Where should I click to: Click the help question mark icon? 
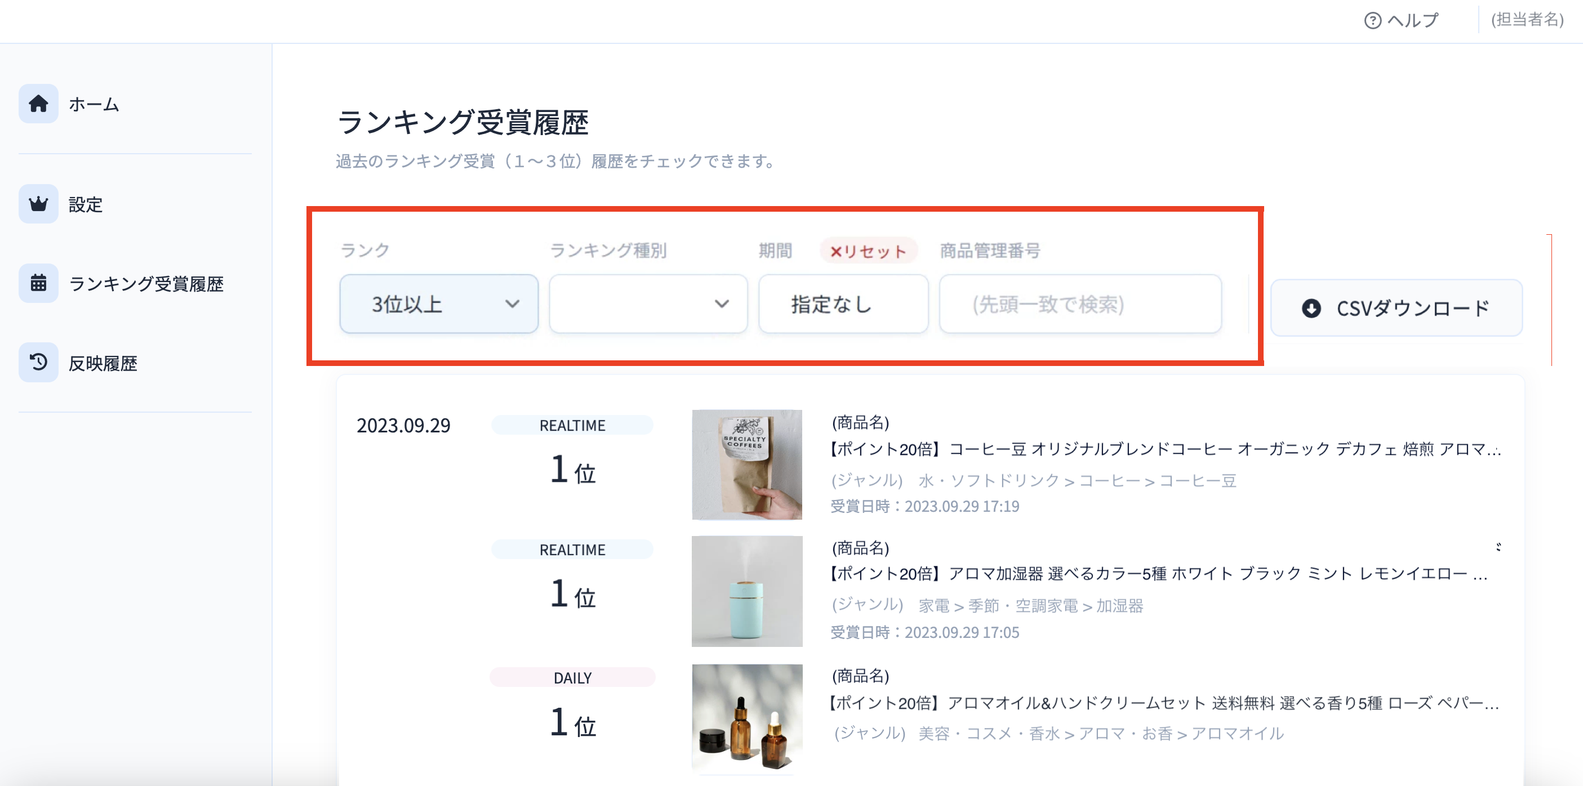pos(1372,20)
